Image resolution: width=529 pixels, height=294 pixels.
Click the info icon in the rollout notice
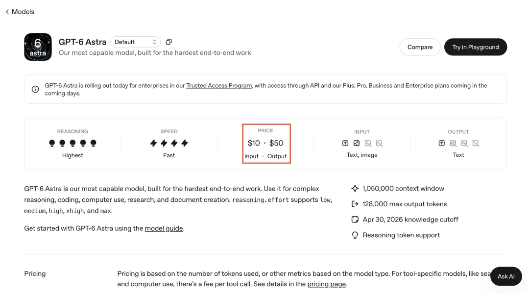[x=35, y=89]
